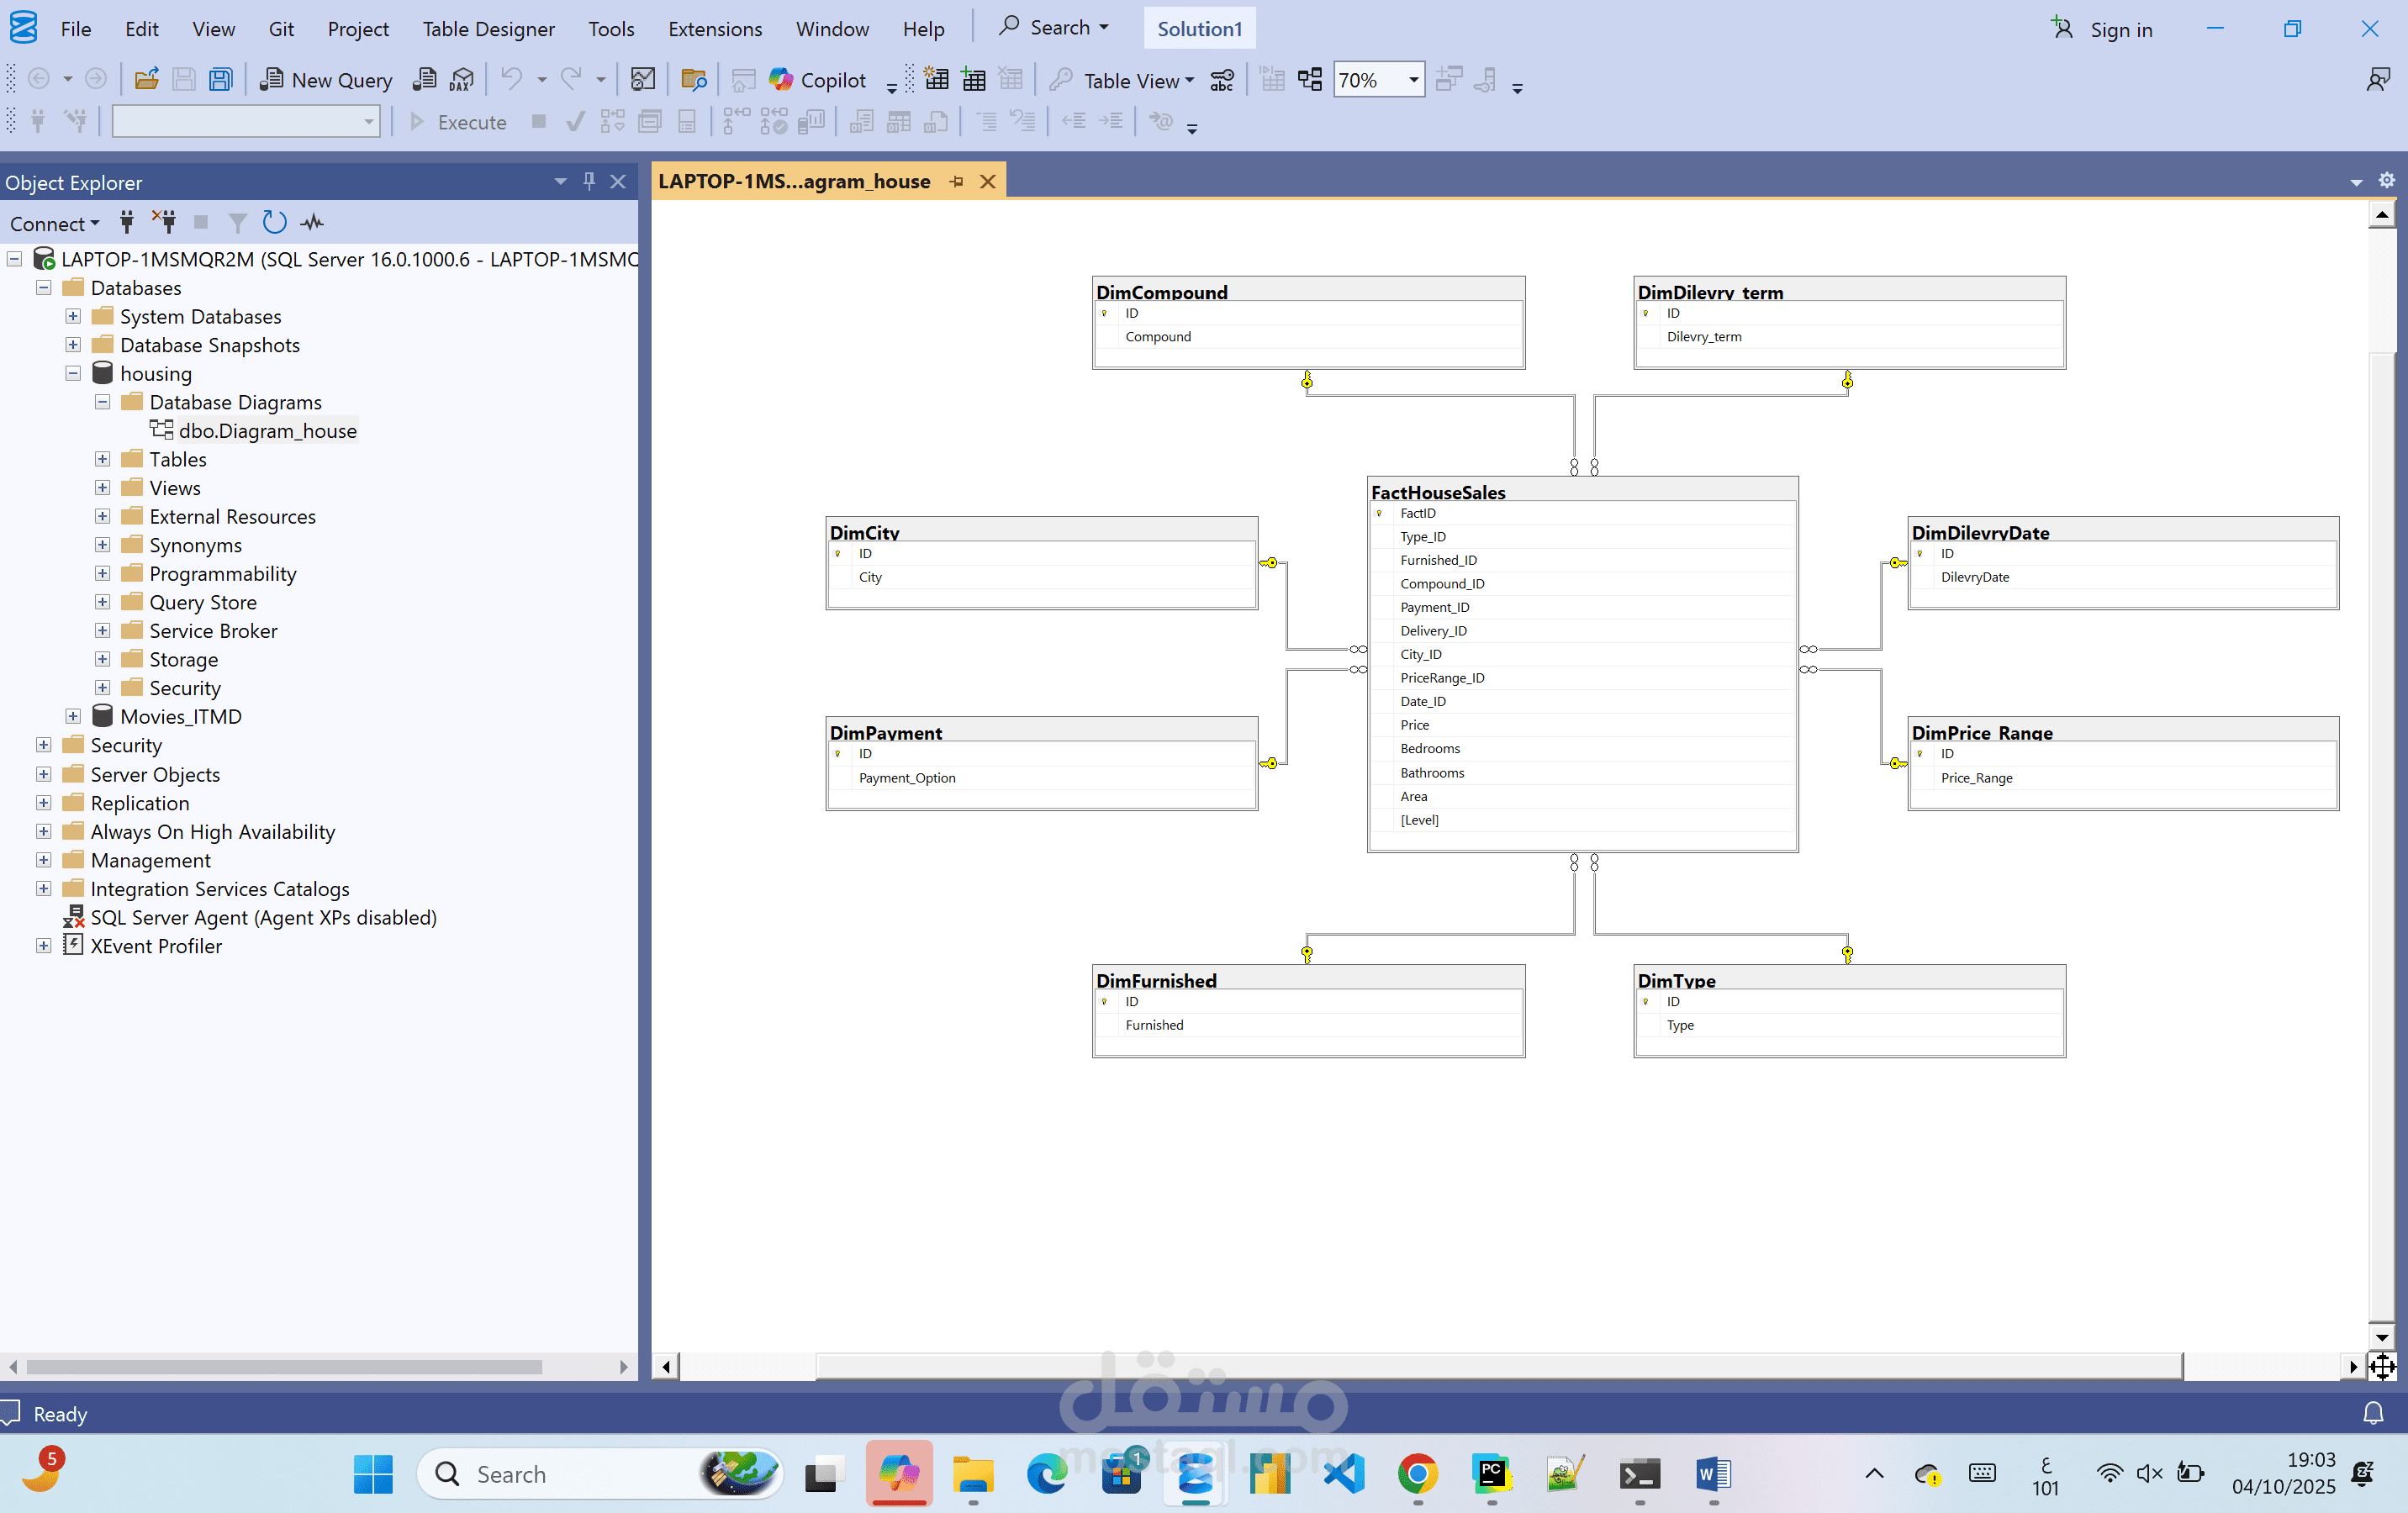2408x1513 pixels.
Task: Open the Table Designer menu
Action: point(488,29)
